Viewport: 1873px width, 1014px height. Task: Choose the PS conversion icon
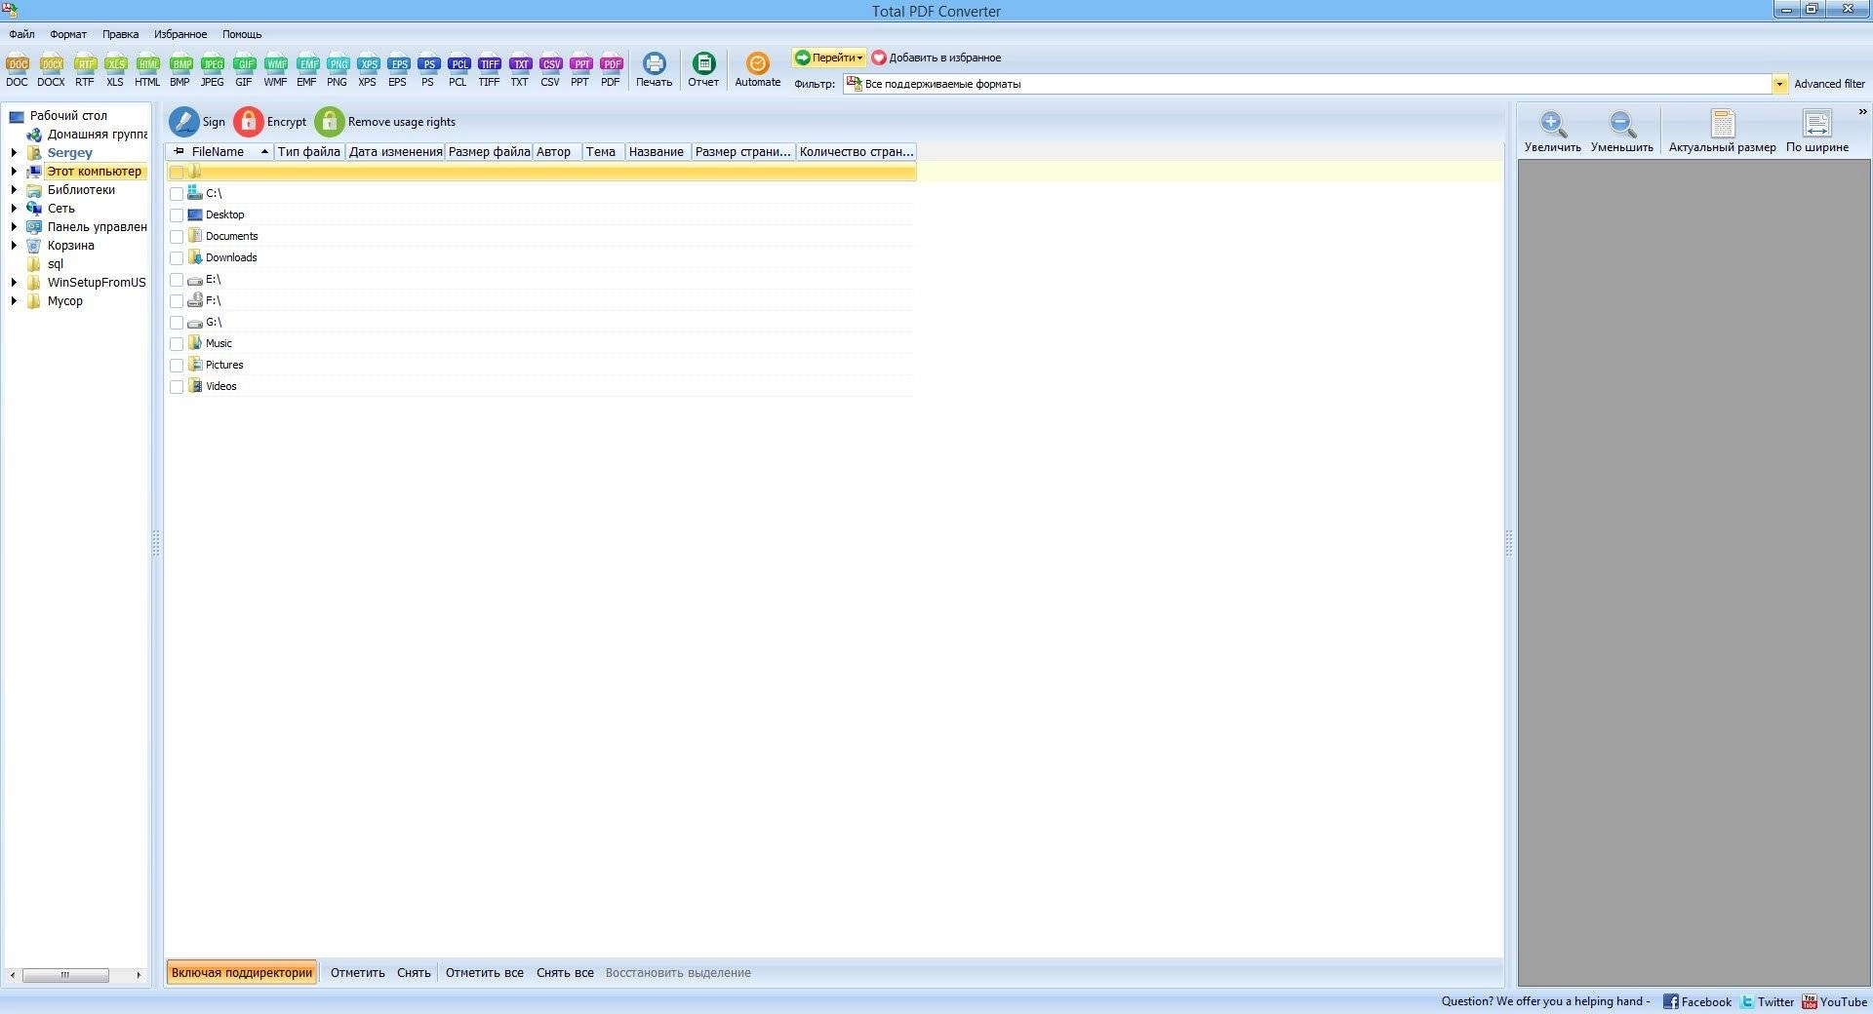pyautogui.click(x=428, y=70)
